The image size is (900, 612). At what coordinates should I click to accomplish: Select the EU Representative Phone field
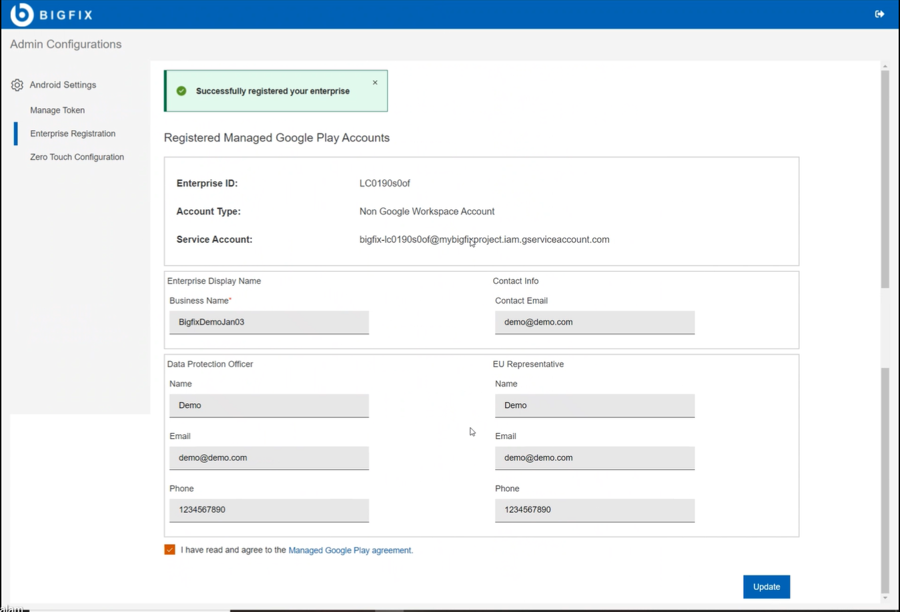pos(594,510)
